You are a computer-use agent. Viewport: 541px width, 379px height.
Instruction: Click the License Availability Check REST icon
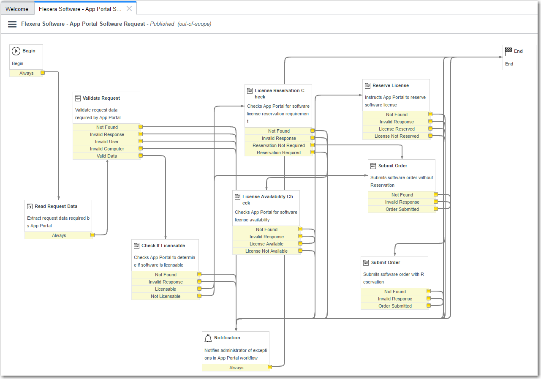point(237,196)
